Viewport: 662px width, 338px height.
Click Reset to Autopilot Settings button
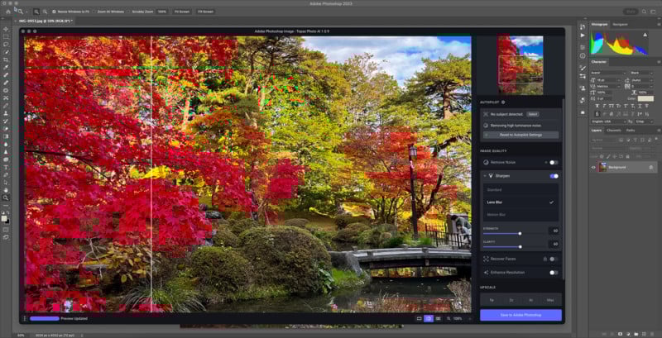click(520, 135)
